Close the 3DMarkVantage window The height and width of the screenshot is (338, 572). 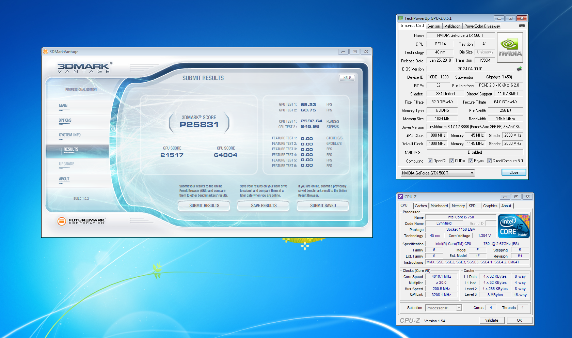click(x=366, y=51)
